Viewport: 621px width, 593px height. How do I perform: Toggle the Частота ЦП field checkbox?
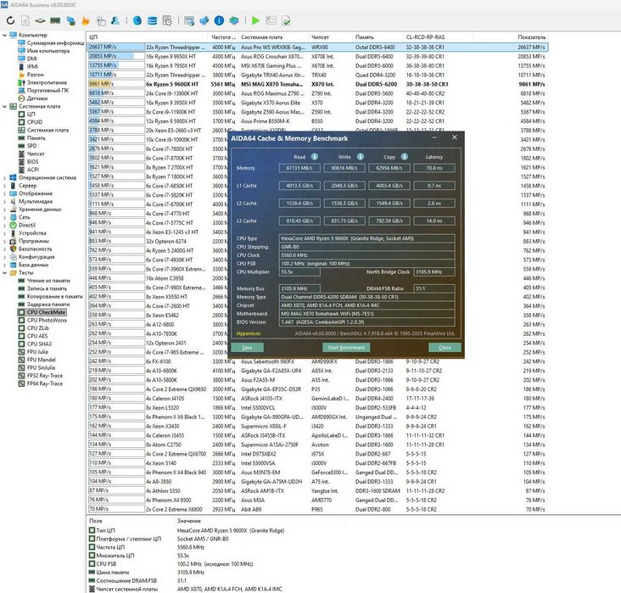92,546
